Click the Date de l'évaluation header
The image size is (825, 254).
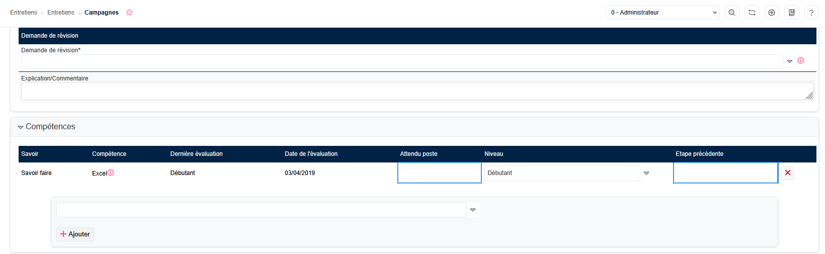(x=311, y=154)
